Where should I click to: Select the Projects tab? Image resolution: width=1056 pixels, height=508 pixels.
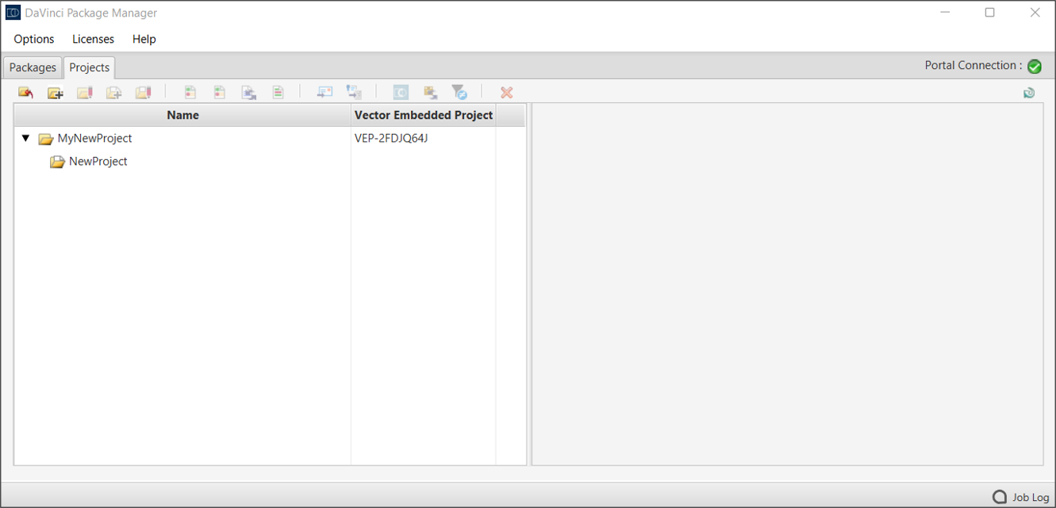pyautogui.click(x=90, y=67)
